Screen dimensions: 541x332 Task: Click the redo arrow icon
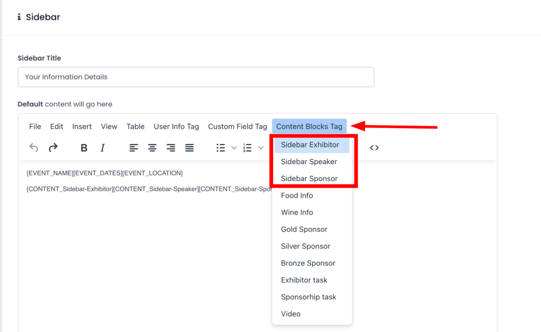(53, 148)
